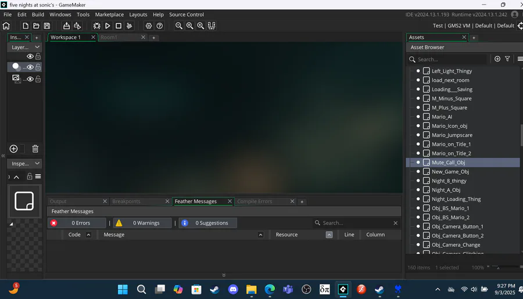Click the Open Project folder icon
This screenshot has height=299, width=523.
(x=36, y=26)
